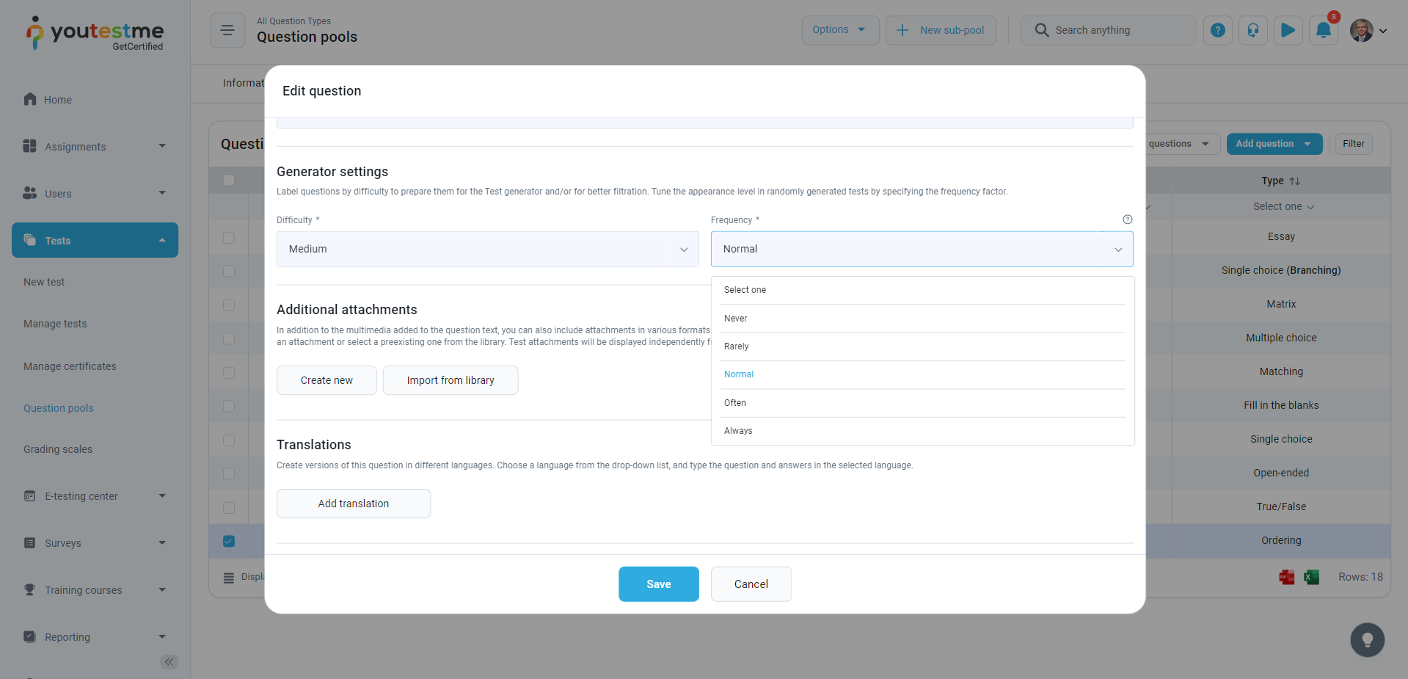1408x679 pixels.
Task: Export table to Excel icon
Action: tap(1311, 577)
